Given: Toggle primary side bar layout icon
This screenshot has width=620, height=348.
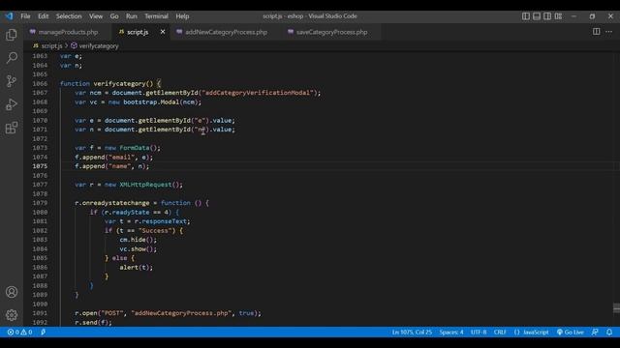Looking at the screenshot, I should (525, 16).
